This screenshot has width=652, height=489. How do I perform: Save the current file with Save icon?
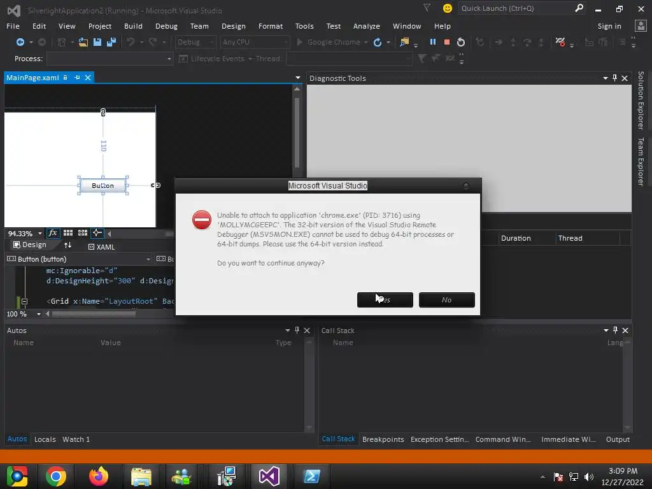click(x=97, y=42)
